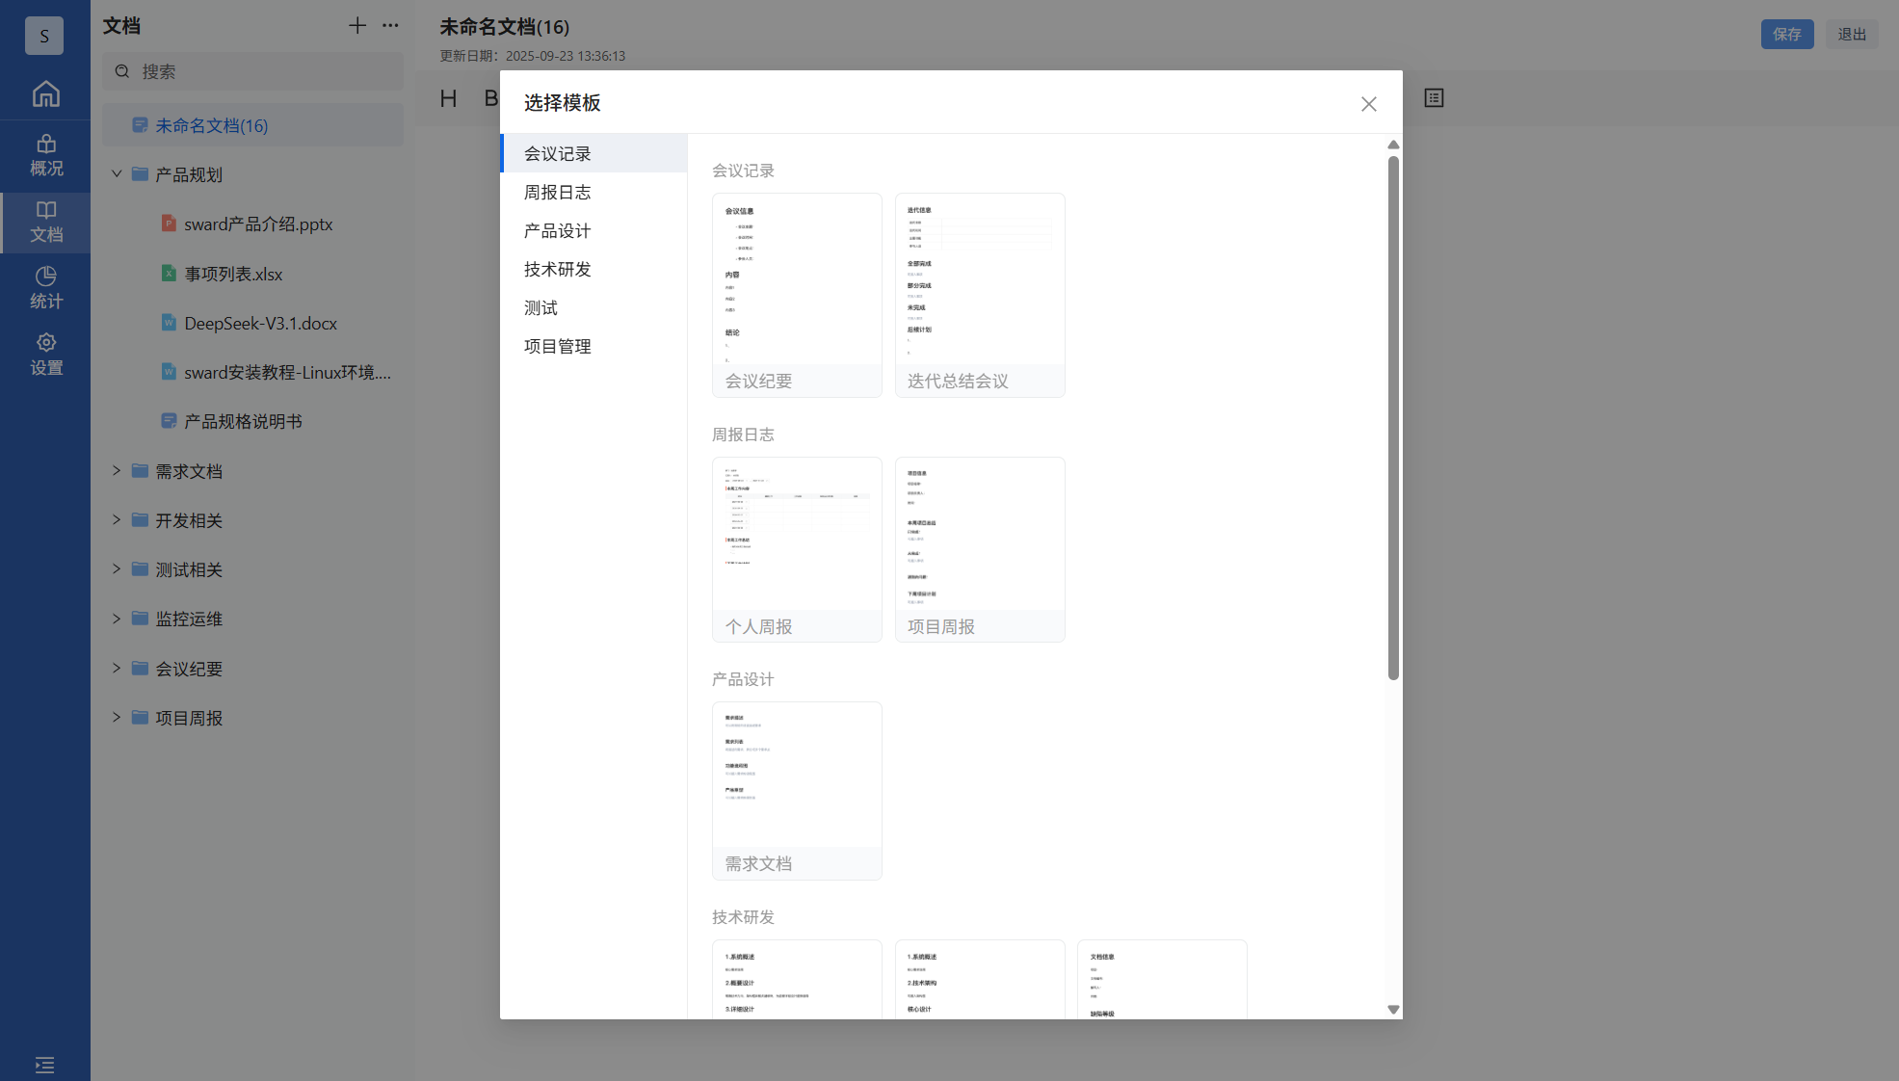Expand the 监控运维 folder
Screen dimensions: 1899x1081
117,619
